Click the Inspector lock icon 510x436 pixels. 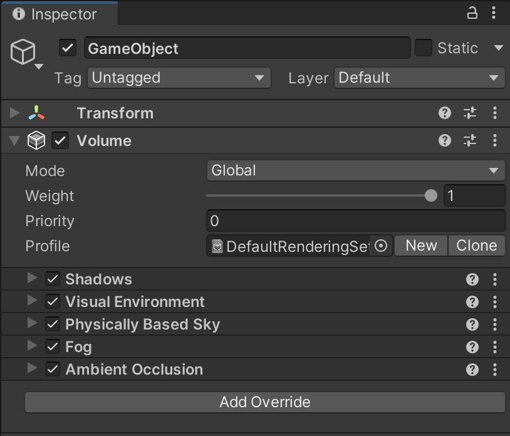pyautogui.click(x=473, y=13)
